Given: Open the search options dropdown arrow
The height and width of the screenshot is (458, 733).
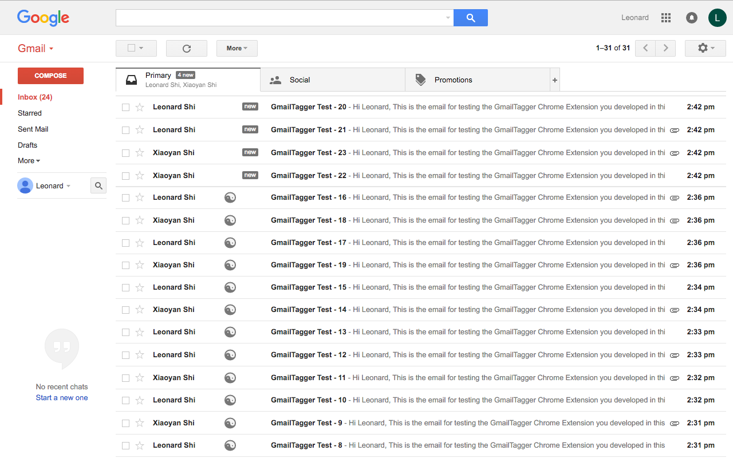Looking at the screenshot, I should (x=448, y=18).
